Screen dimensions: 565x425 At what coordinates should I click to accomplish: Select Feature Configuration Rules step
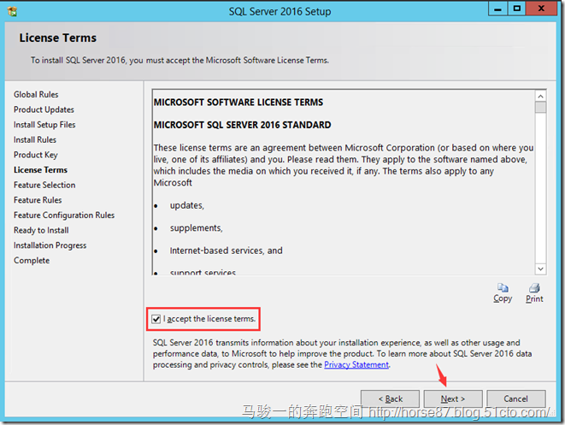coord(64,215)
